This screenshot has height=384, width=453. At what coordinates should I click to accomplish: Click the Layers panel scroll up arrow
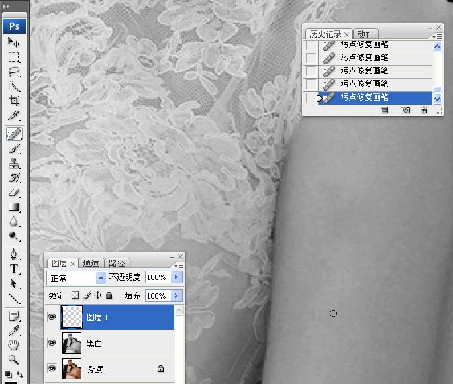click(x=179, y=311)
